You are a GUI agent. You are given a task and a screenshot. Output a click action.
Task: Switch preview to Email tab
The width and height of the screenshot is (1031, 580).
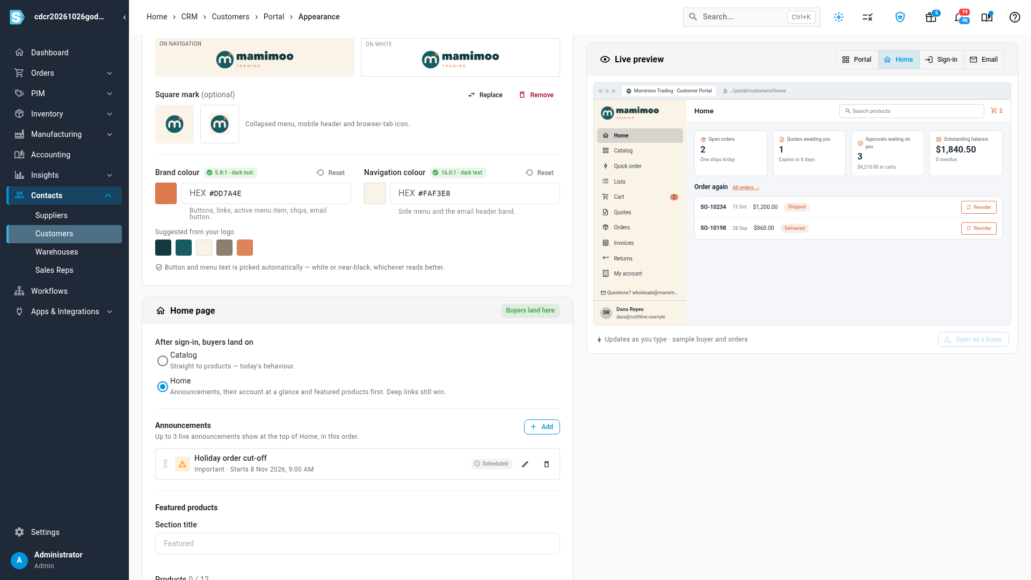click(984, 60)
